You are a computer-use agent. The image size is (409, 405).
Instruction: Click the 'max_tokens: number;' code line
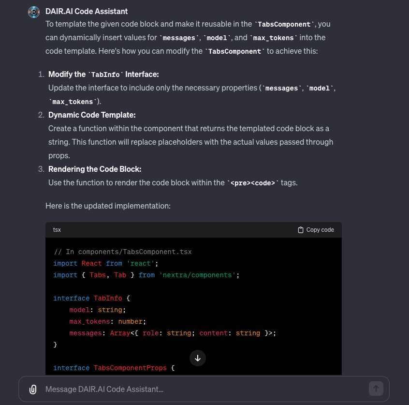[107, 322]
